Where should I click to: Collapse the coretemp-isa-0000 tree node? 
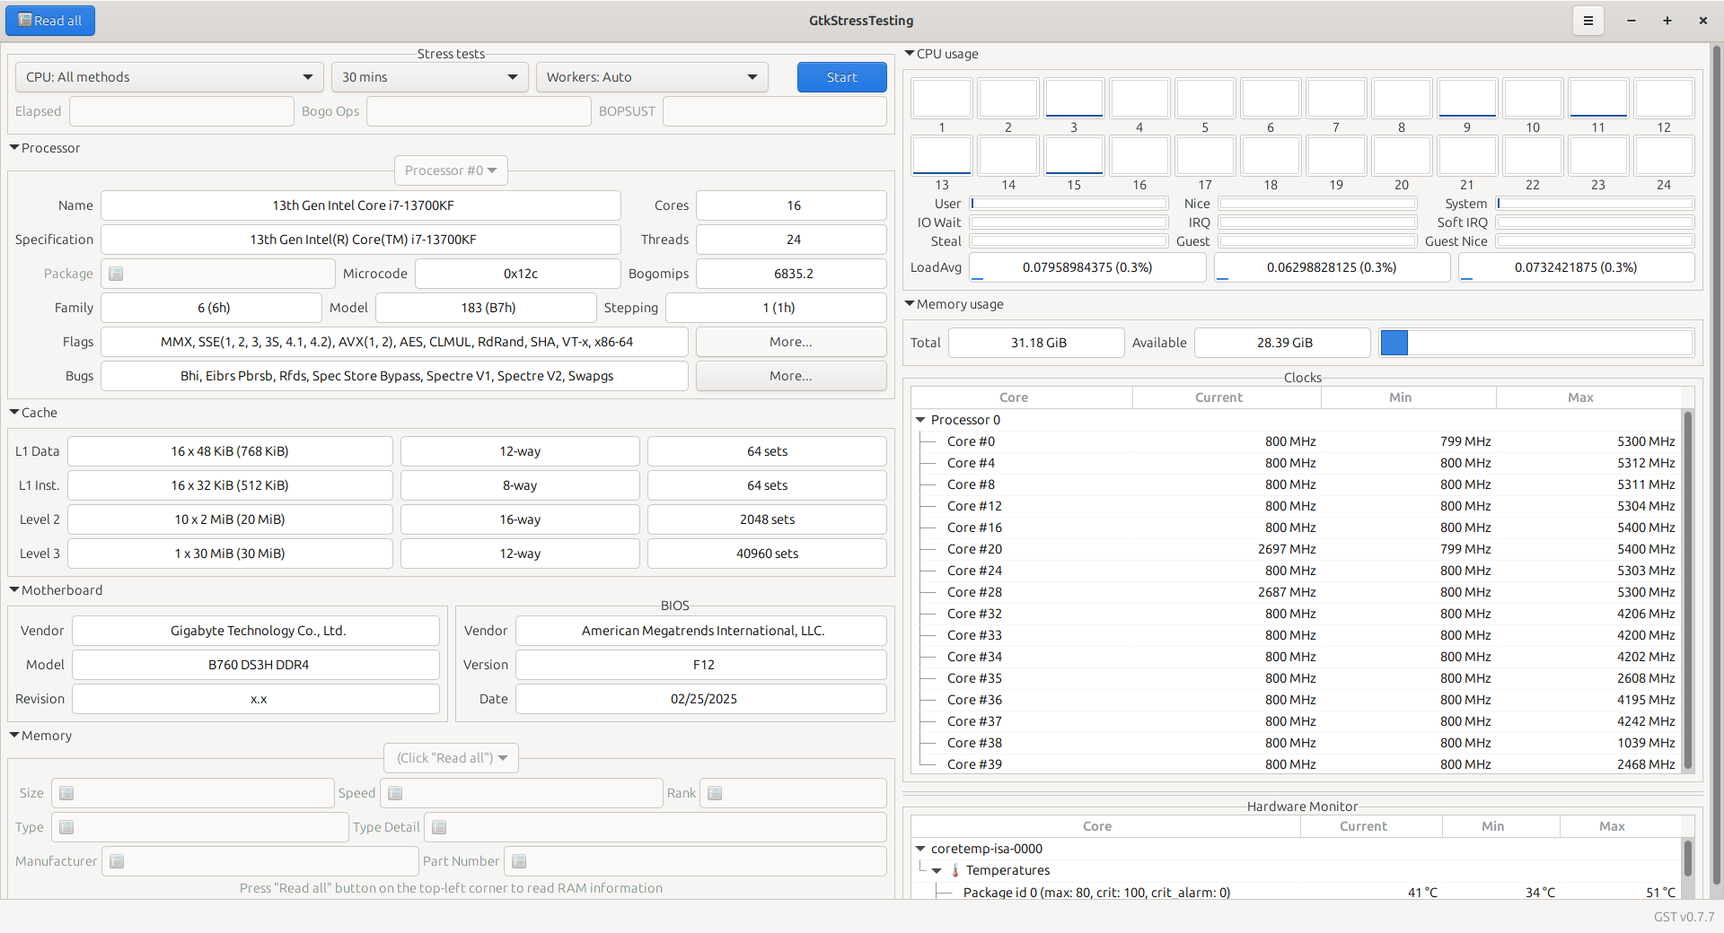[x=920, y=849]
